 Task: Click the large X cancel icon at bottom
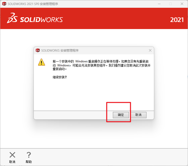pyautogui.click(x=12, y=155)
